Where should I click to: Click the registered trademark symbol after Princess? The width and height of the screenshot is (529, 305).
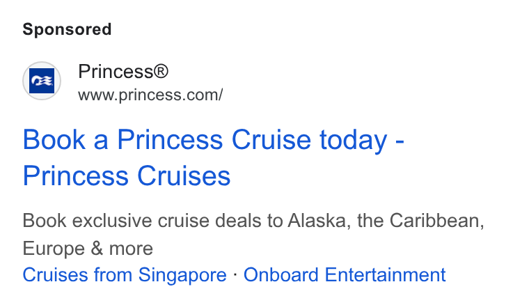(161, 71)
